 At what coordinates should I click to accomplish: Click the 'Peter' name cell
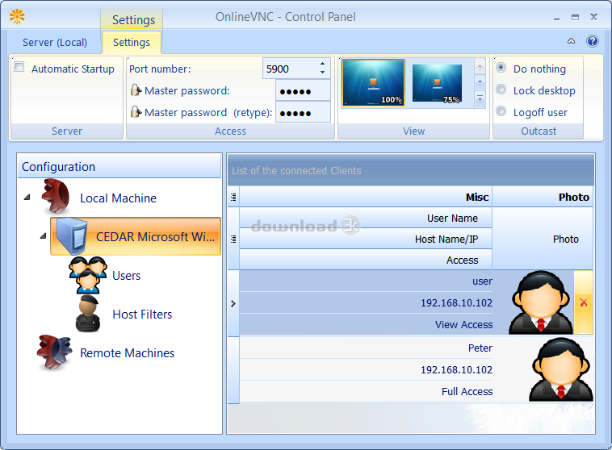point(366,348)
